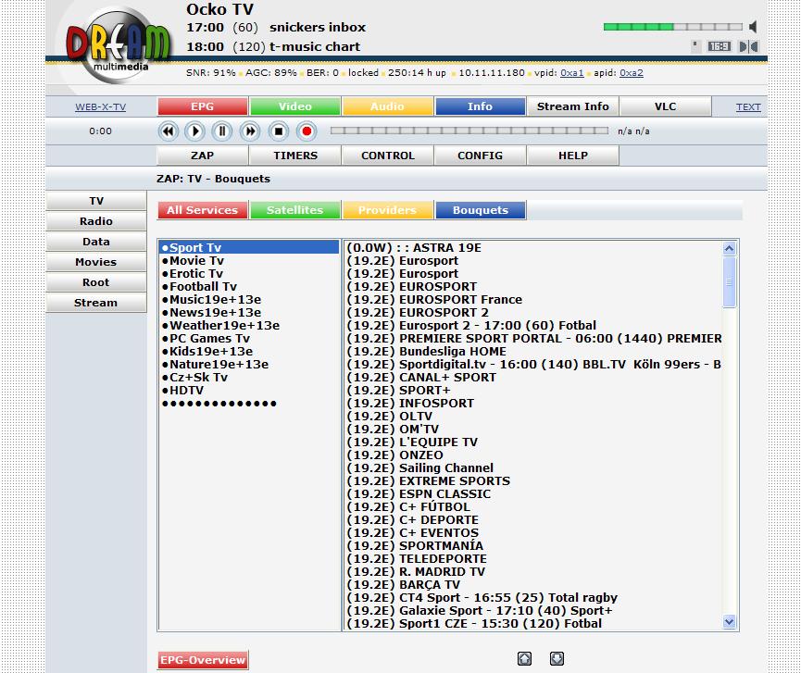Click the Dream Multimedia logo
This screenshot has height=673, width=801.
pos(118,44)
